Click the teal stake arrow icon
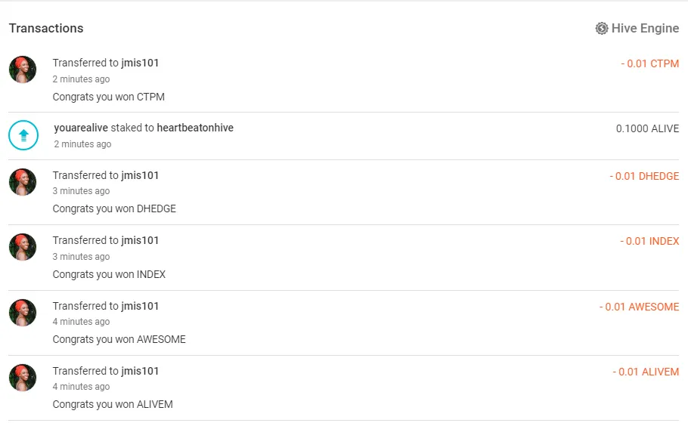 coord(23,135)
